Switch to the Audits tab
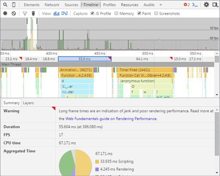This screenshot has width=220, height=176. coord(149,5)
